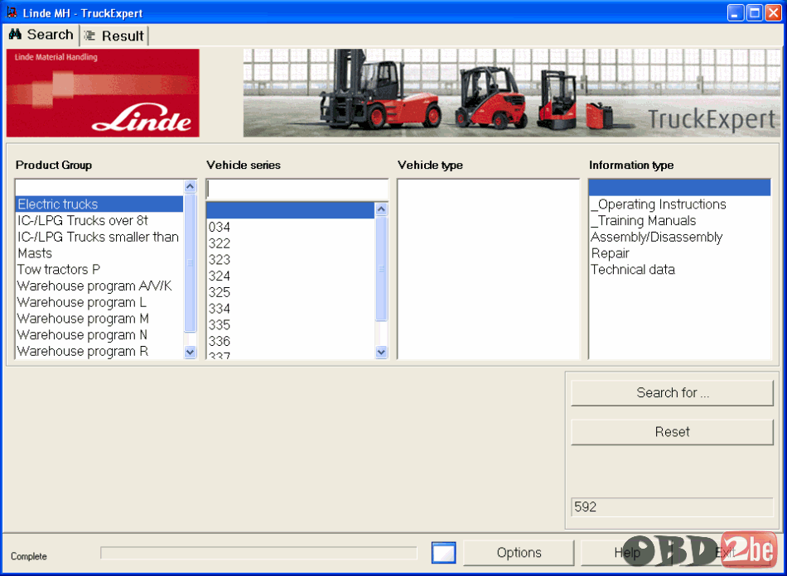
Task: Click the Linde MH title bar icon
Action: click(12, 12)
